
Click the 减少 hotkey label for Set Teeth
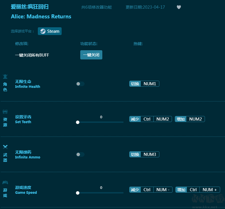(x=135, y=119)
